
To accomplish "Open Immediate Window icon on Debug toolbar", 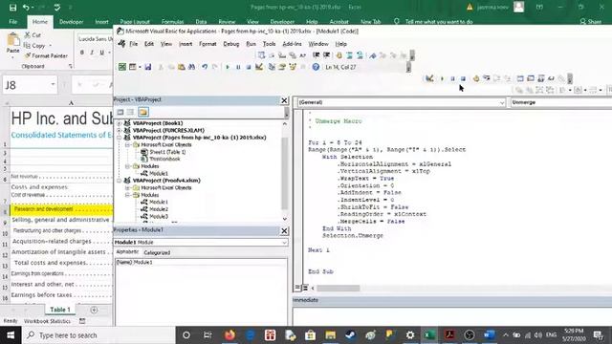I will (x=531, y=78).
